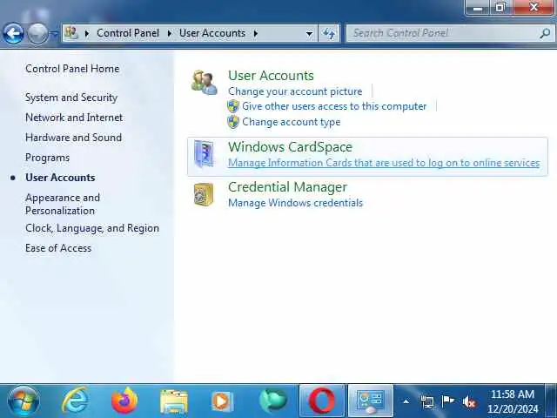557x418 pixels.
Task: Click the Control Panel taskbar button
Action: click(371, 401)
